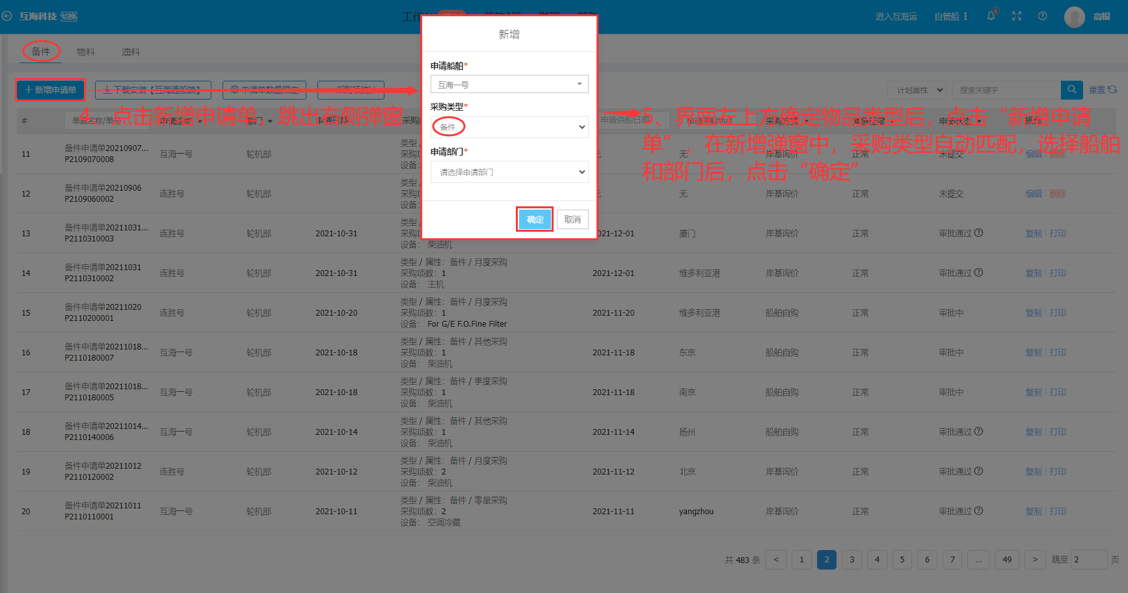
Task: Click info icon beside 审批通过 in row 20
Action: [979, 511]
